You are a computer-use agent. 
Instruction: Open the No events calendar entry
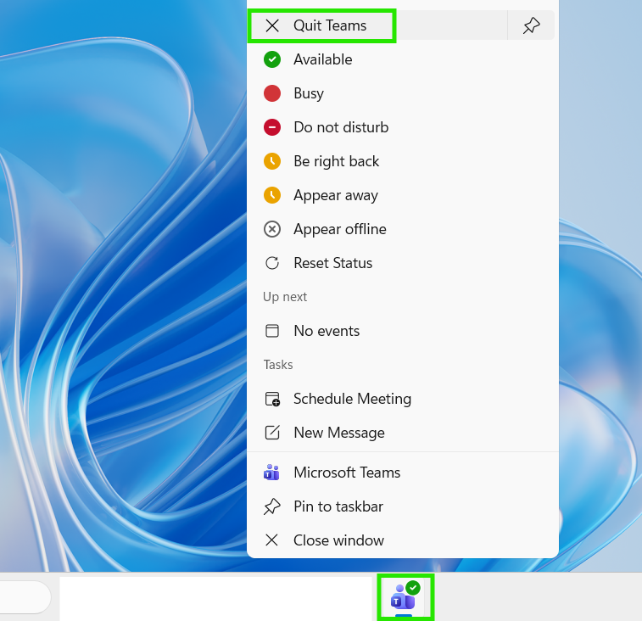(403, 331)
